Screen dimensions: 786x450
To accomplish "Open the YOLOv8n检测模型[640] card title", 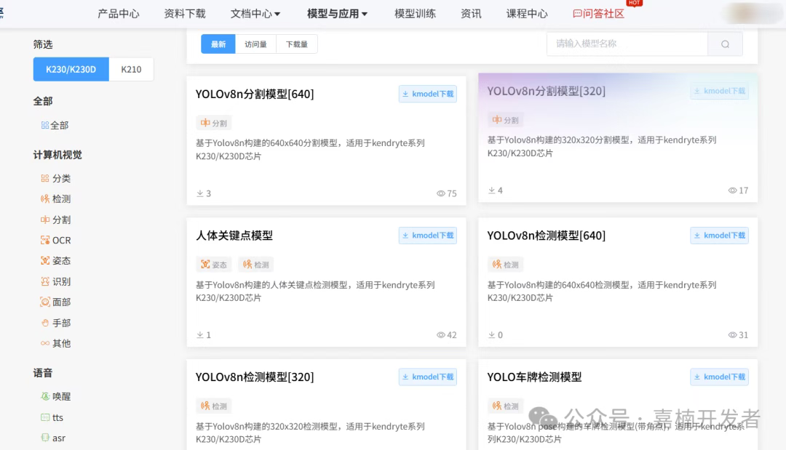I will tap(547, 236).
